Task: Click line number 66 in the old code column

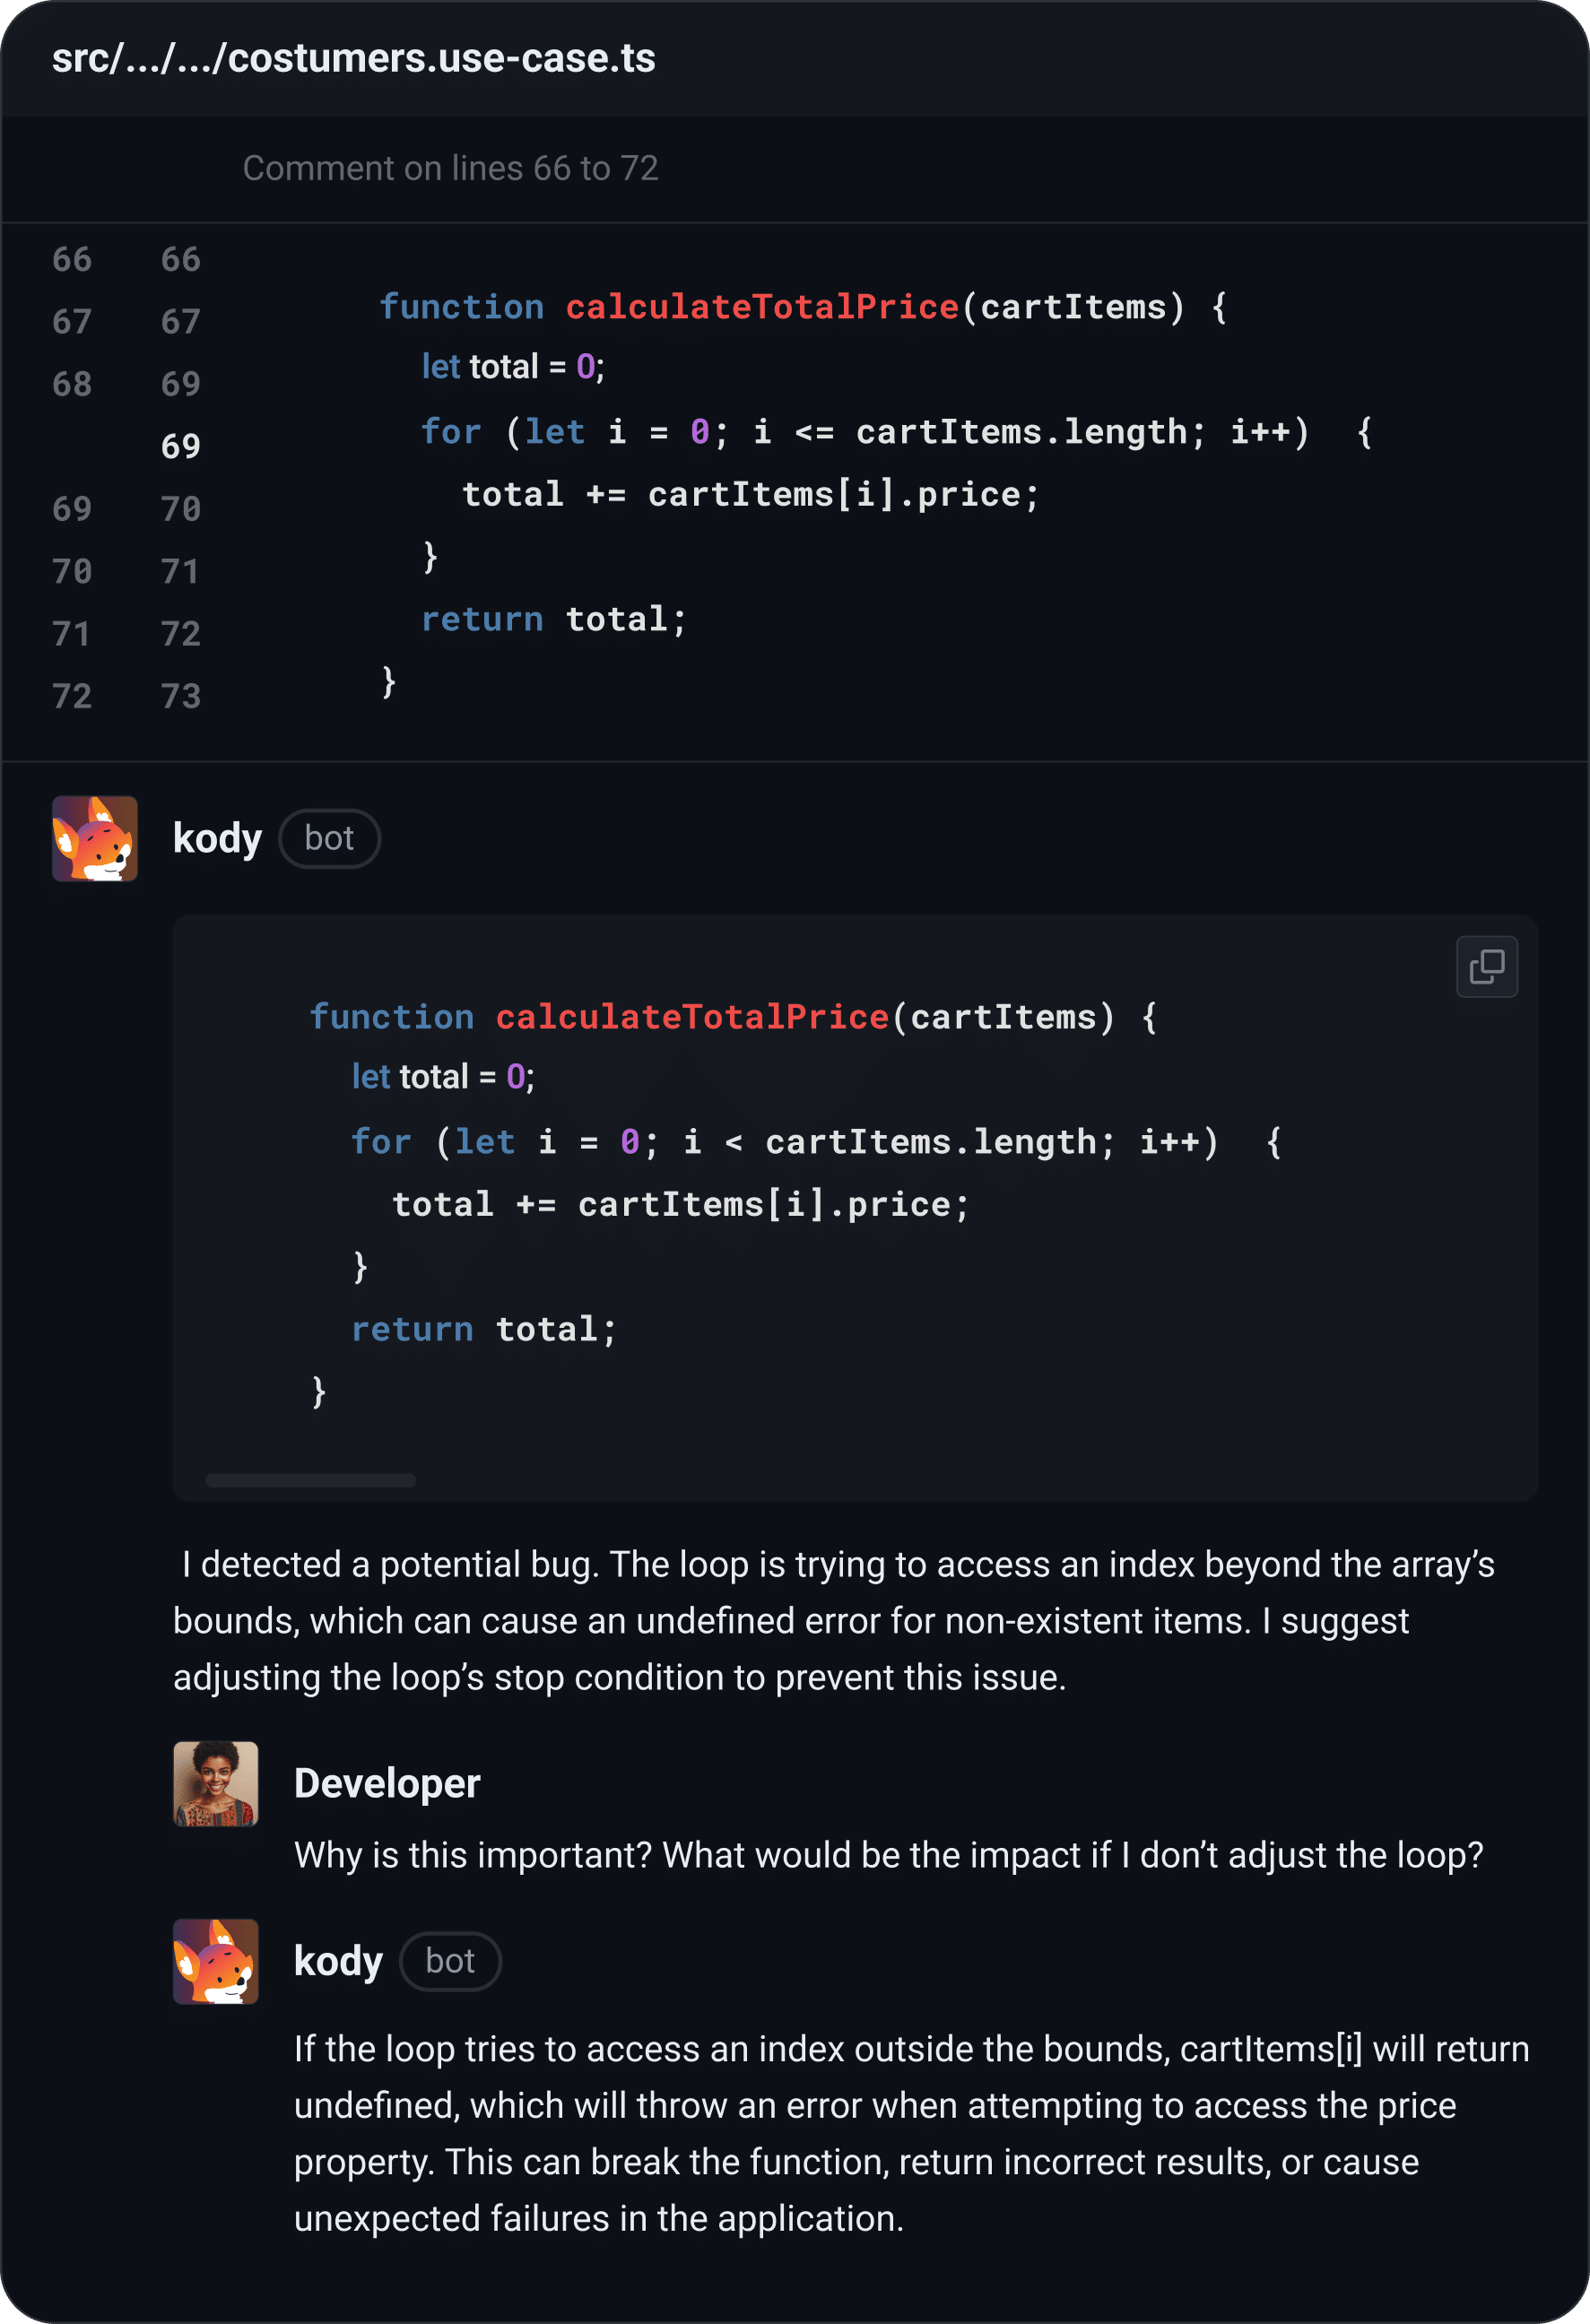Action: coord(71,259)
